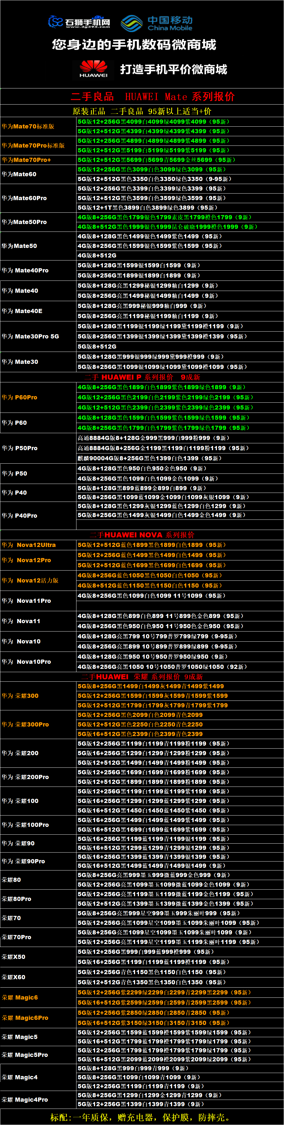This screenshot has height=1125, width=284.
Task: Select the 华为 P40 model cell
Action: click(x=39, y=493)
